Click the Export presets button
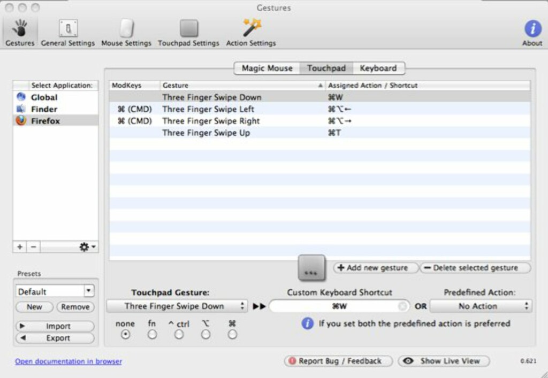548x378 pixels. pos(55,338)
